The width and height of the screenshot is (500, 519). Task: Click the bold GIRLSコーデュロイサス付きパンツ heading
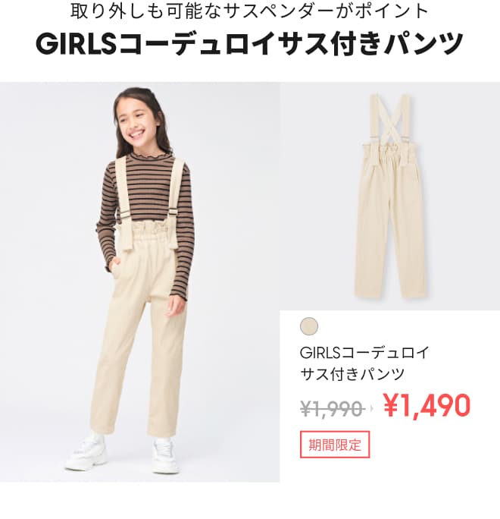click(250, 43)
